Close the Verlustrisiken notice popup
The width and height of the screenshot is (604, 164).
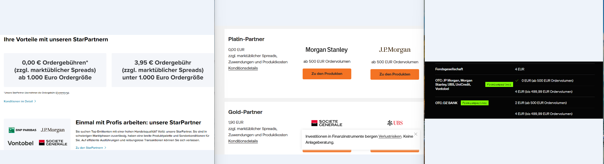click(416, 134)
